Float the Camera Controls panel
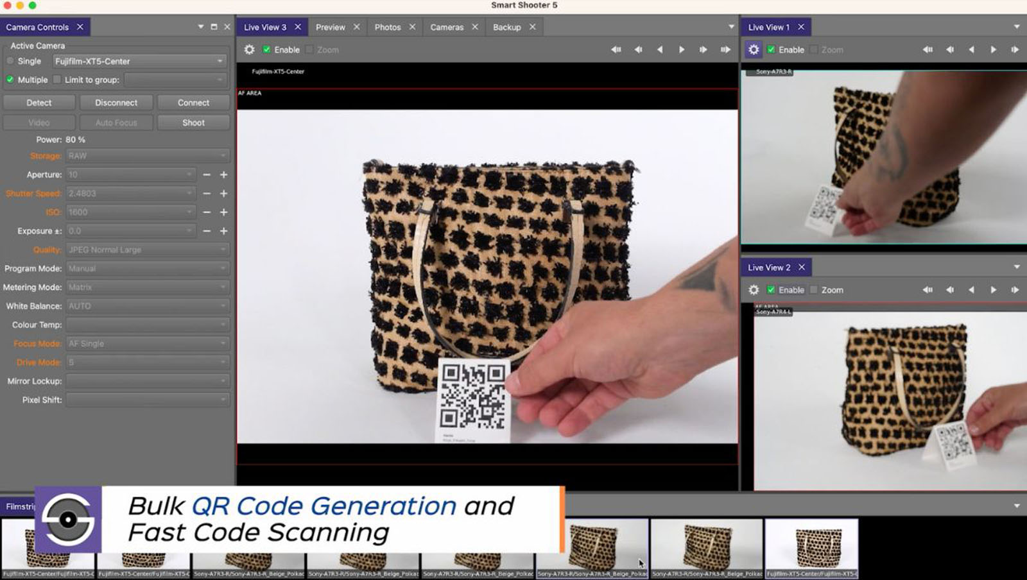Viewport: 1027px width, 580px height. pyautogui.click(x=214, y=27)
